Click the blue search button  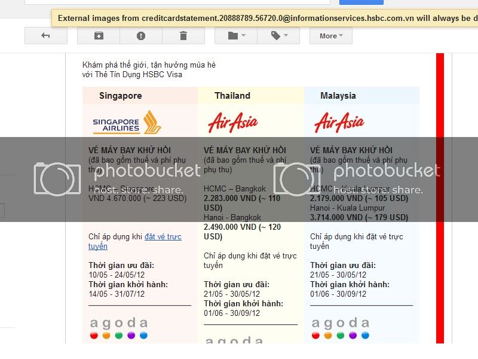click(361, 2)
